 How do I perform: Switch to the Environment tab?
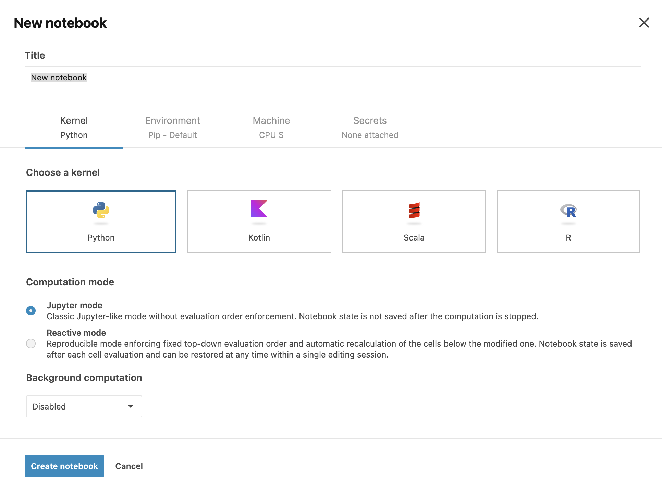(172, 128)
